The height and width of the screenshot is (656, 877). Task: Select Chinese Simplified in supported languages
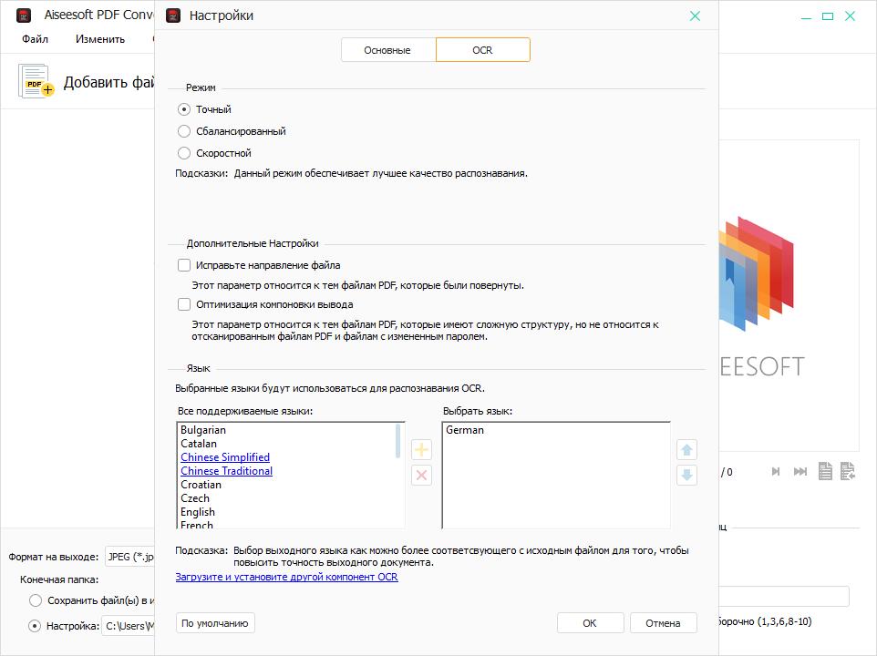click(x=225, y=457)
